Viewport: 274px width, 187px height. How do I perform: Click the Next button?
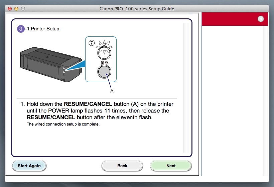click(171, 166)
